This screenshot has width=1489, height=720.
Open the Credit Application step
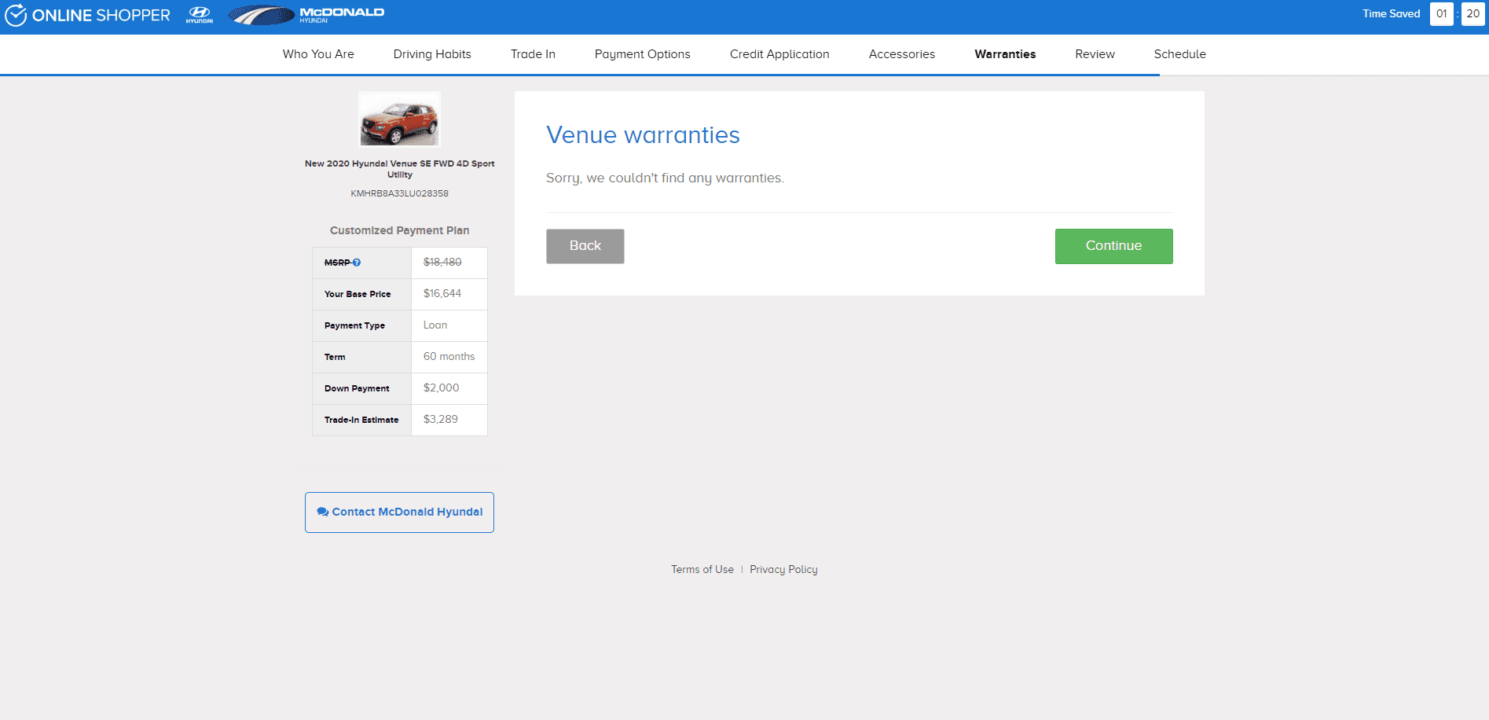779,54
